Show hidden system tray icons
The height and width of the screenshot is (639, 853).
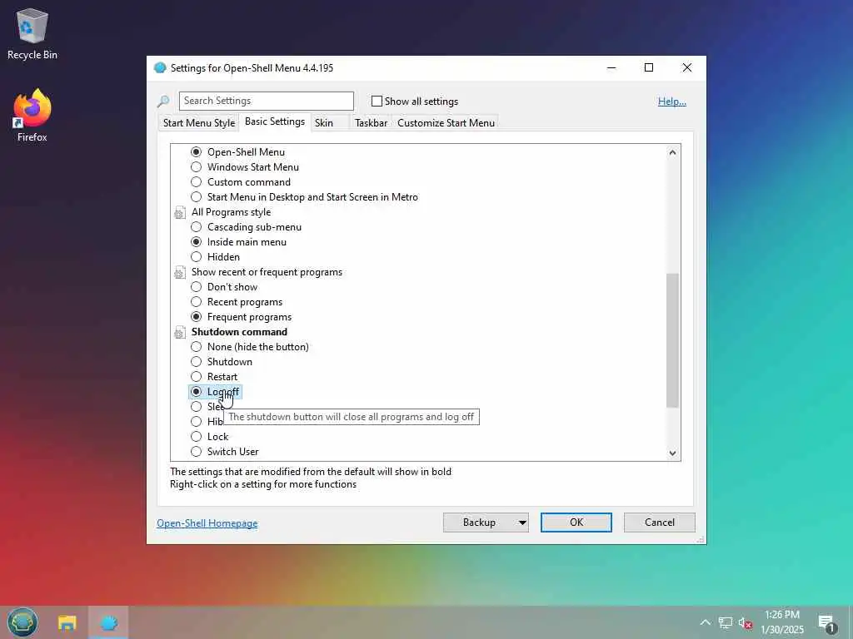(x=705, y=622)
